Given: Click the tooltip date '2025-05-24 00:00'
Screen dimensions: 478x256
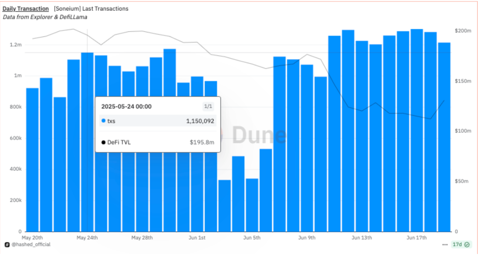Looking at the screenshot, I should click(126, 107).
